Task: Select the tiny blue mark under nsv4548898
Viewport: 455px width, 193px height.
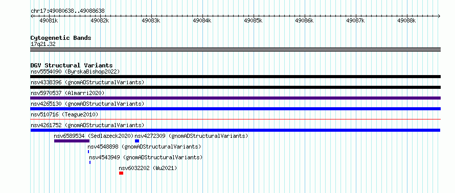Action: pyautogui.click(x=88, y=152)
